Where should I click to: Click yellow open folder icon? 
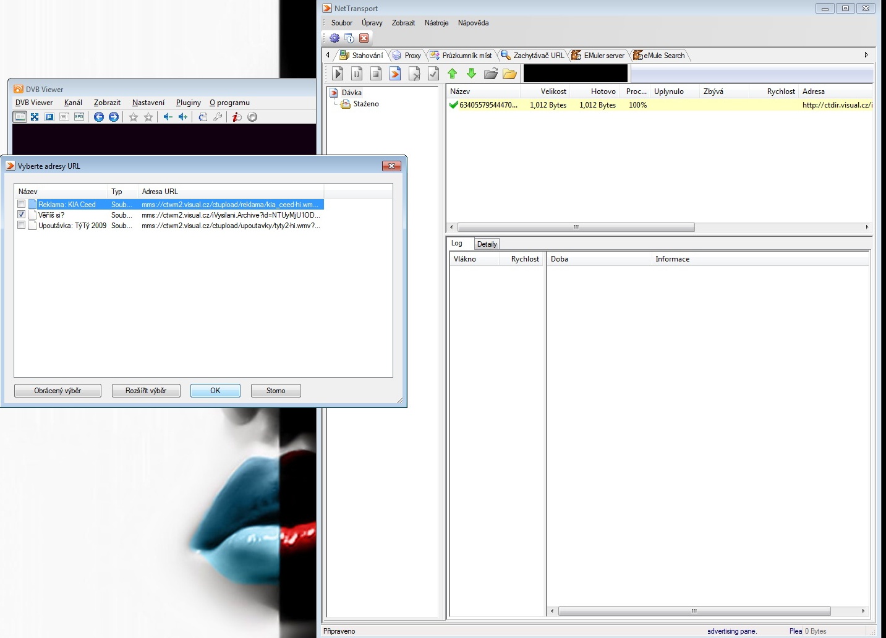coord(509,74)
